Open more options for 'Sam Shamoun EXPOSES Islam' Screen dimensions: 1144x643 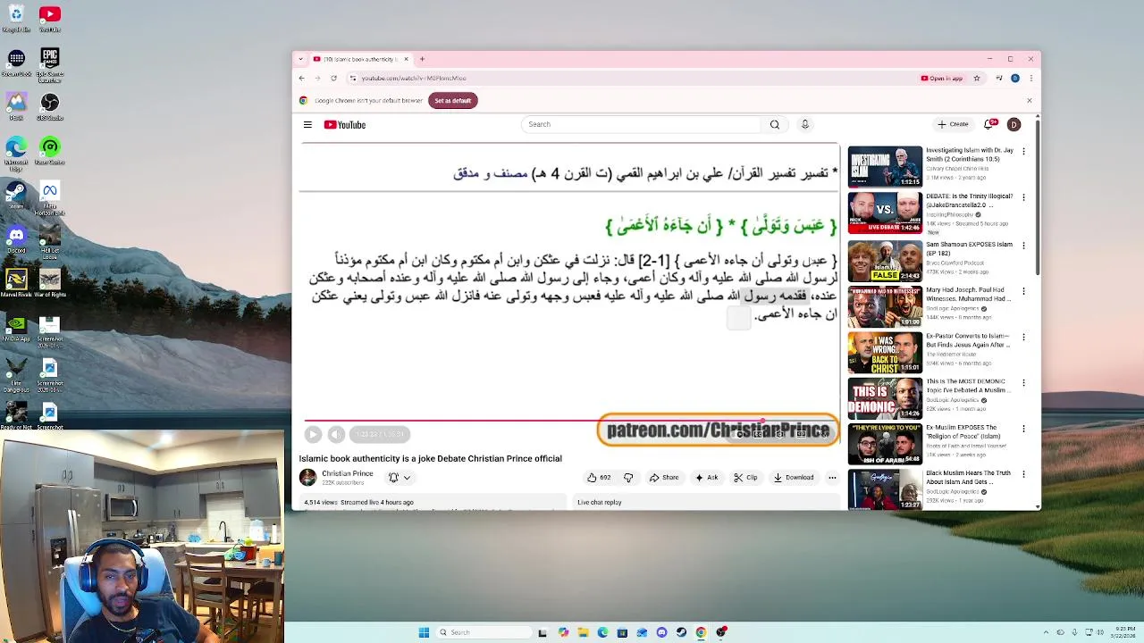click(1023, 245)
